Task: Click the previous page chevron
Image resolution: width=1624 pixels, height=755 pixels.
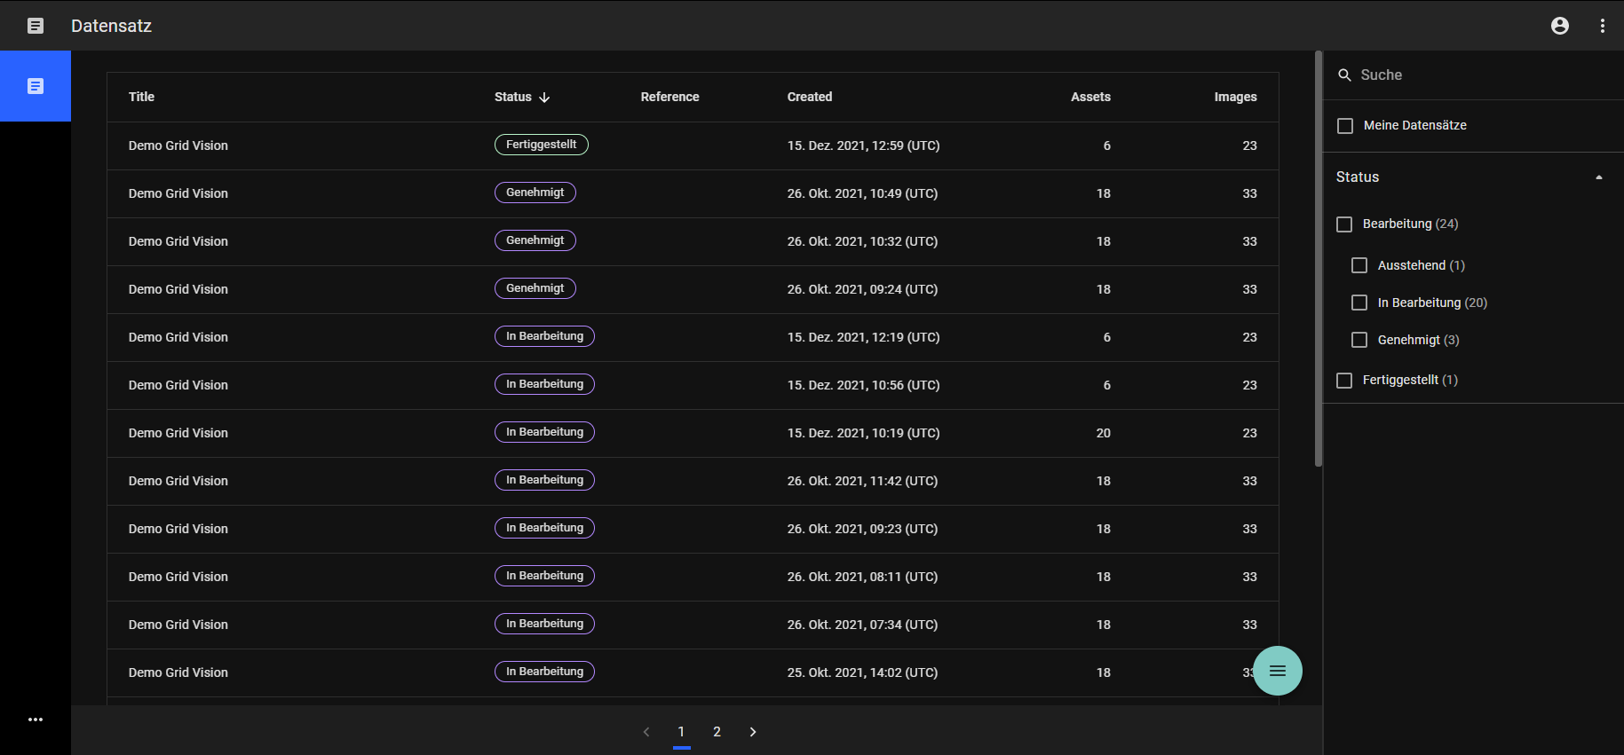Action: pos(646,732)
